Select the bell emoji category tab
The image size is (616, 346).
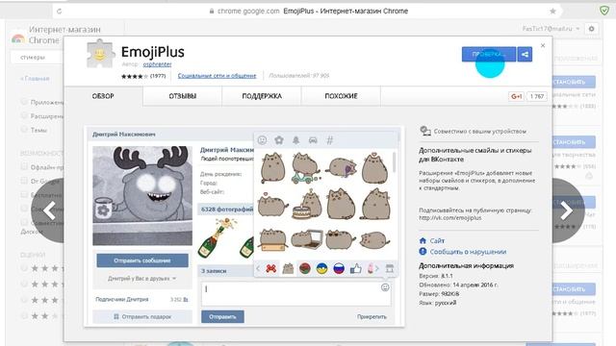point(295,140)
